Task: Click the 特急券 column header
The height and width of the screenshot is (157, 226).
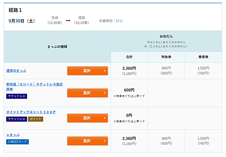Action: point(166,57)
